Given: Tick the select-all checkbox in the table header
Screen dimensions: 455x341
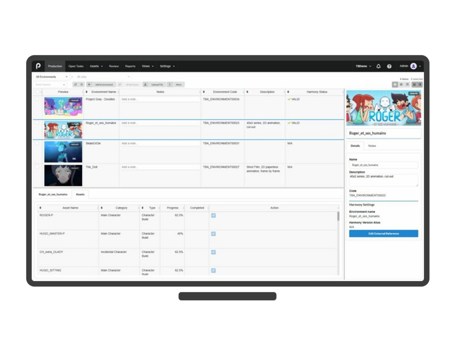Looking at the screenshot, I should click(x=37, y=92).
